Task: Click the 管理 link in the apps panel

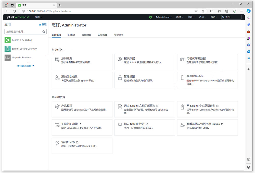Action: pos(44,24)
